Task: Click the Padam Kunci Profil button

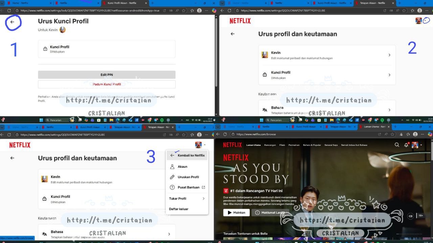Action: point(107,84)
